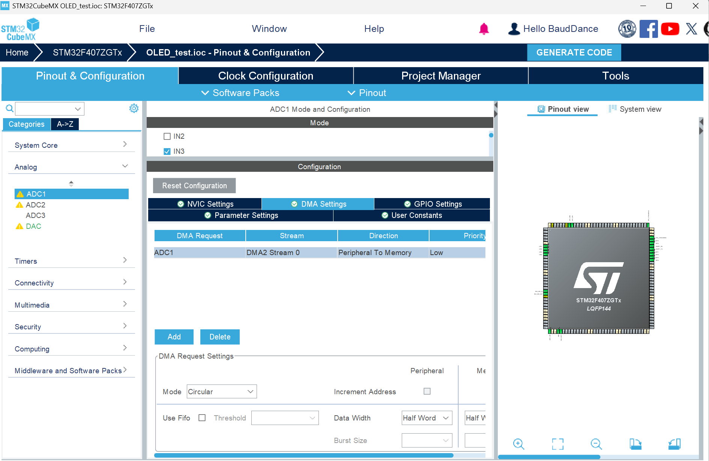Click the ADC1 warning triangle icon
The height and width of the screenshot is (461, 709).
pos(20,194)
